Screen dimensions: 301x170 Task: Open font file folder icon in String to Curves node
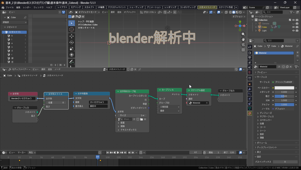[x=141, y=119]
